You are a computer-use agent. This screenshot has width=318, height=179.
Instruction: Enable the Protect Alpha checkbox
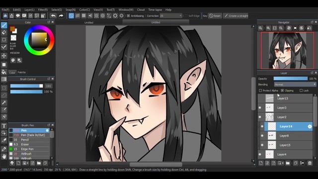coord(260,90)
